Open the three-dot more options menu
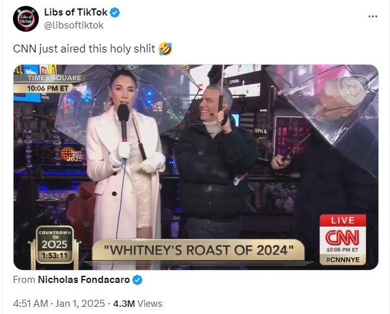The image size is (390, 314). tap(373, 16)
